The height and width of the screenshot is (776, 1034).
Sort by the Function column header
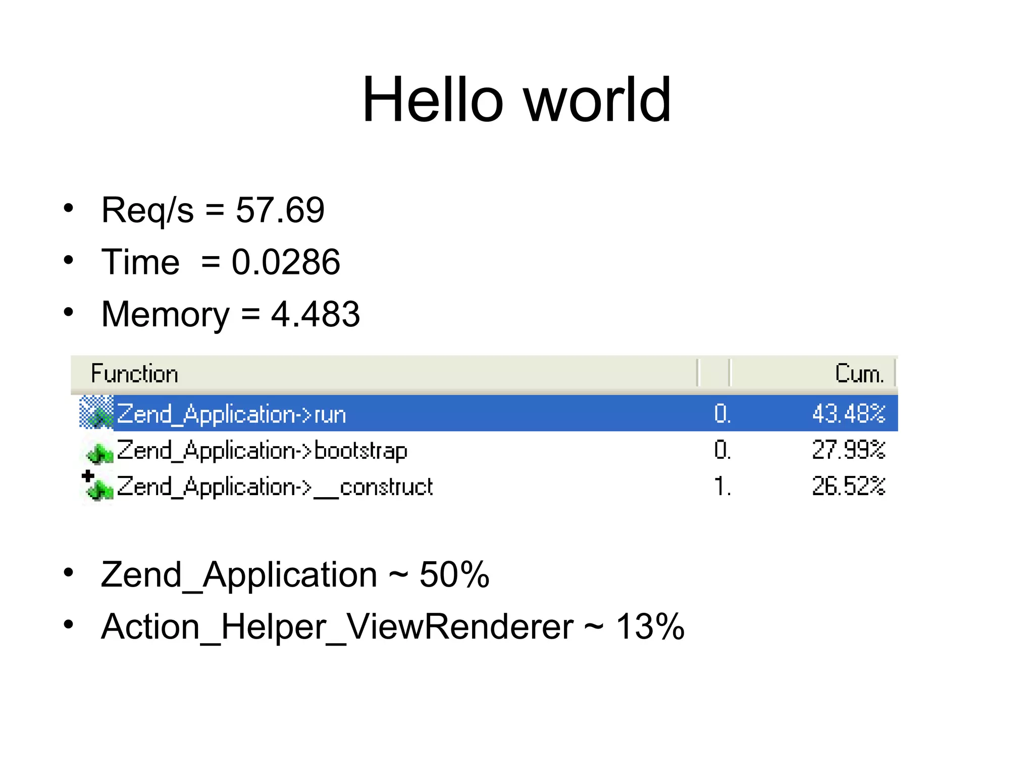[x=384, y=374]
